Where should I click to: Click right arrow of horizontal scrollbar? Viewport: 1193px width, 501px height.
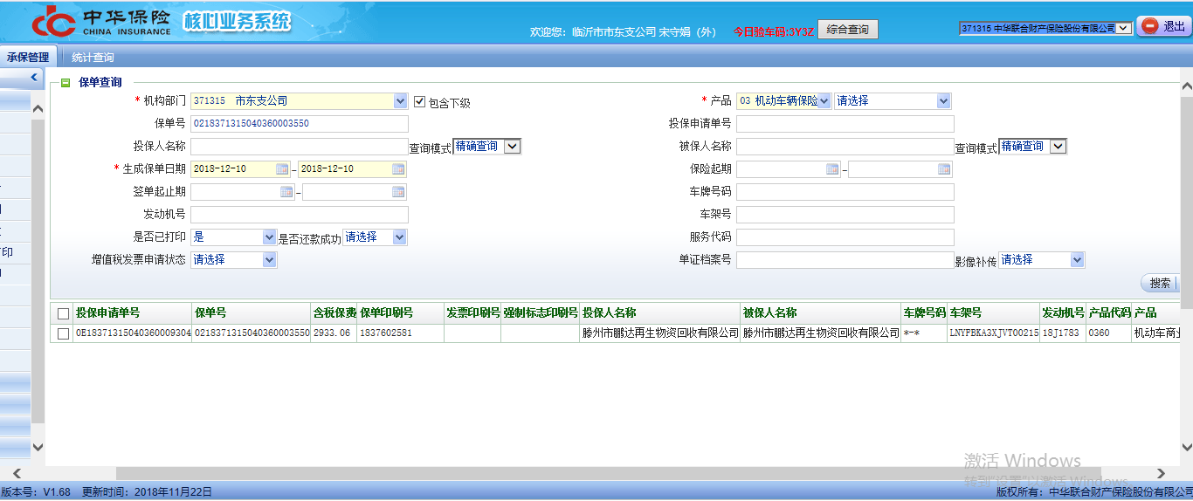point(1161,473)
